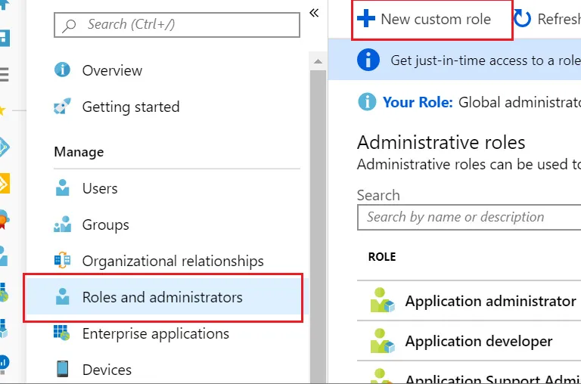Select the Getting started menu item
581x384 pixels.
[131, 107]
